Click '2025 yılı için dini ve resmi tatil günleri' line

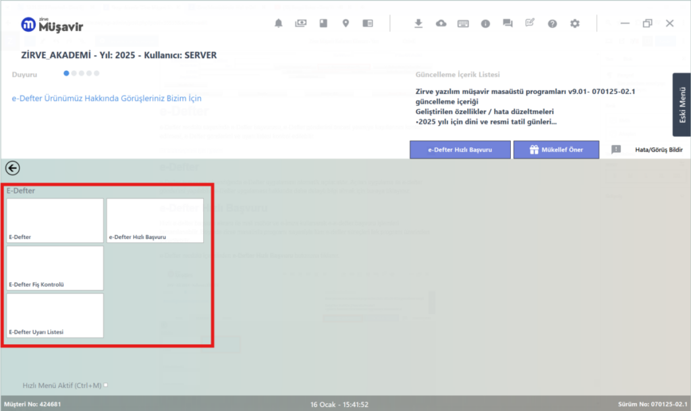click(x=486, y=122)
